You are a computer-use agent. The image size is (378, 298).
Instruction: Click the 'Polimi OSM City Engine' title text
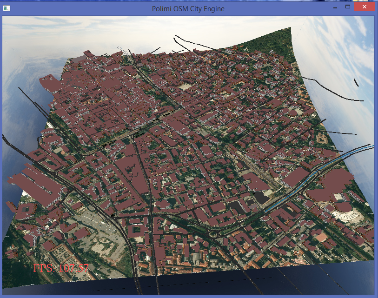(188, 9)
